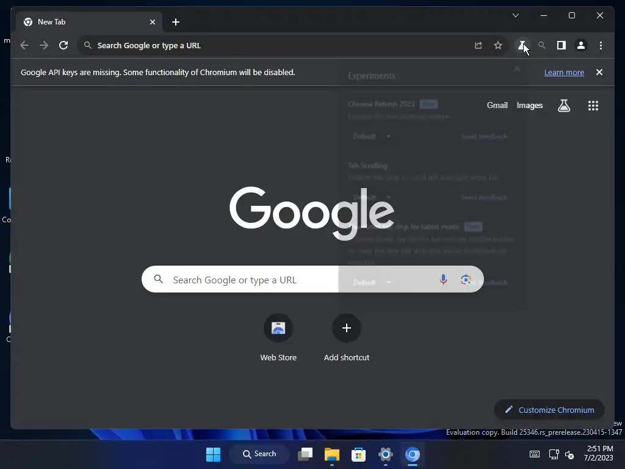Reload the current page
This screenshot has height=469, width=625.
pyautogui.click(x=63, y=45)
